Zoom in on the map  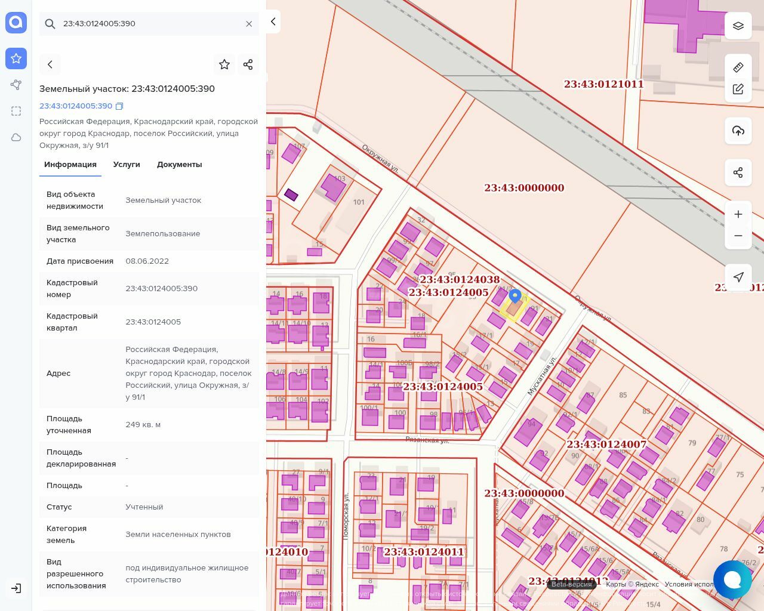[738, 214]
